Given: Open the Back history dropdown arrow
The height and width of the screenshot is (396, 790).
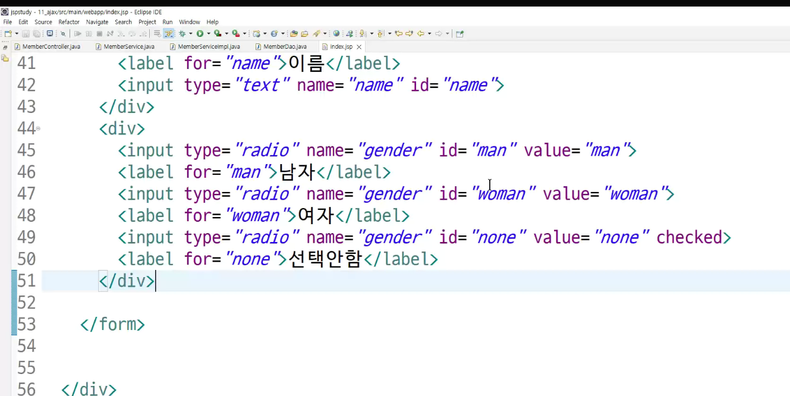Looking at the screenshot, I should 430,34.
